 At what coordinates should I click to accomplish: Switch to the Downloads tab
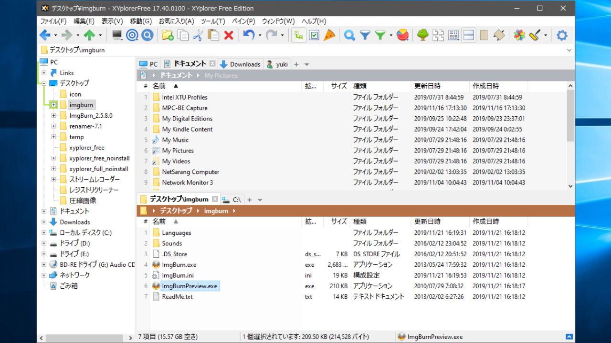241,64
